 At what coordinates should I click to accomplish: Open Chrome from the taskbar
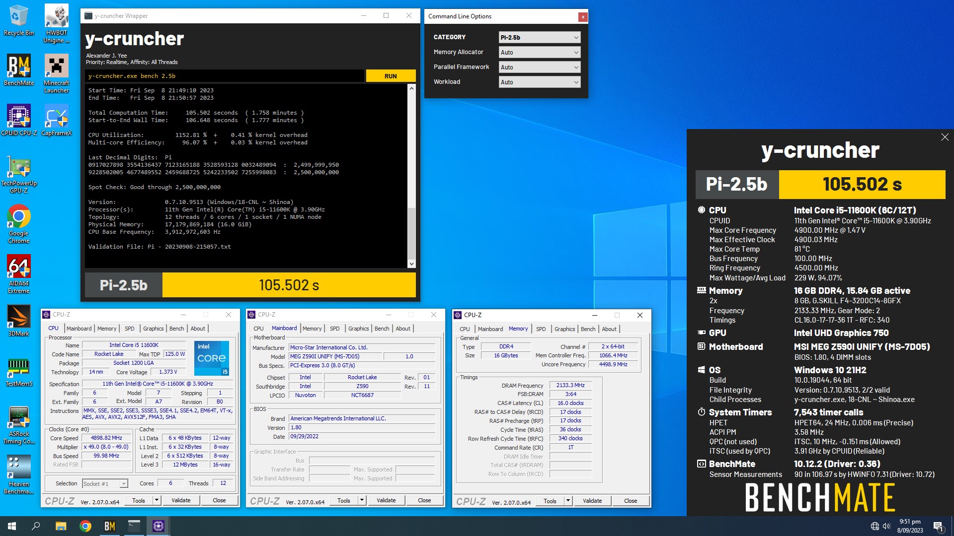pyautogui.click(x=85, y=526)
